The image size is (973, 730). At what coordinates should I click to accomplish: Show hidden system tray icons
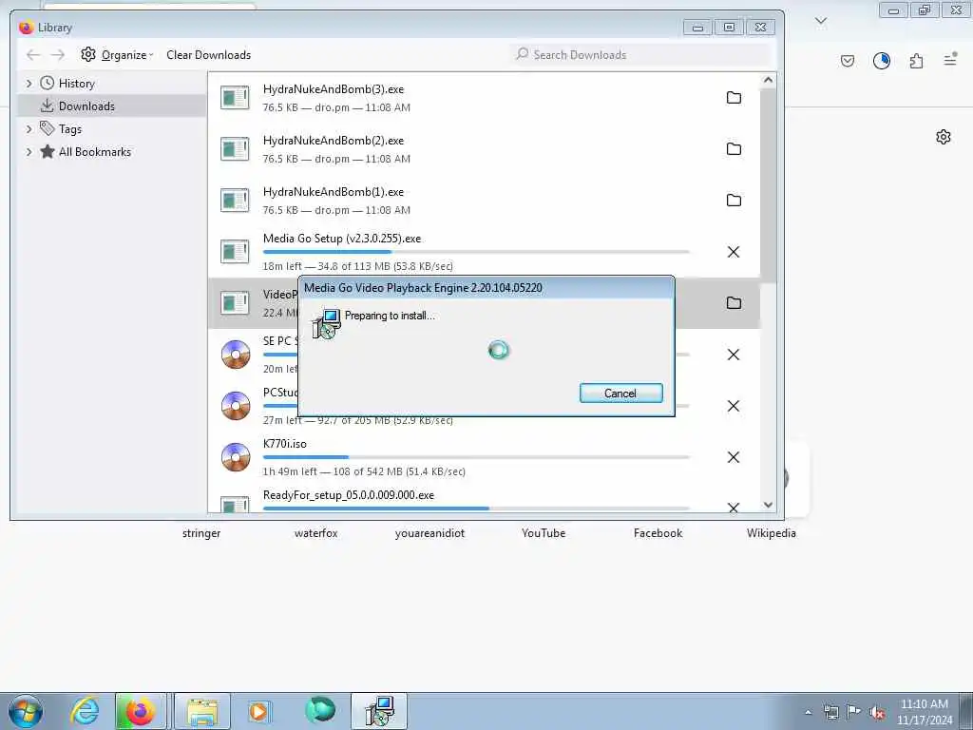coord(808,713)
